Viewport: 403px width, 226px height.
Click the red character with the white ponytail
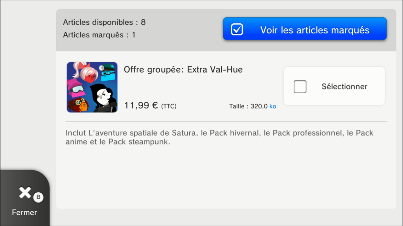[x=85, y=72]
